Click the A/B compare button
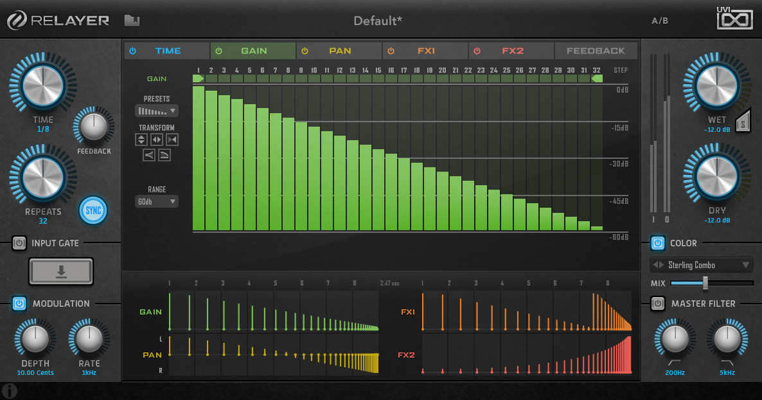The image size is (762, 400). click(x=659, y=21)
